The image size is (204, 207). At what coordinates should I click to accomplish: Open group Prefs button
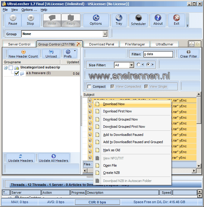pos(68,54)
